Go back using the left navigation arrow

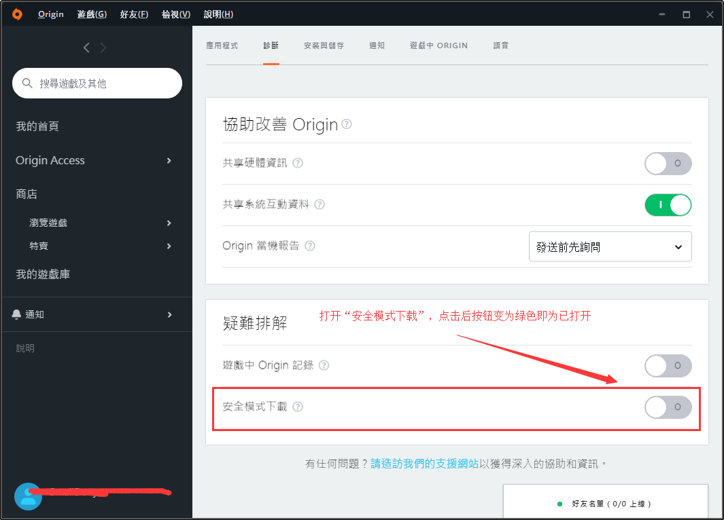[x=86, y=48]
